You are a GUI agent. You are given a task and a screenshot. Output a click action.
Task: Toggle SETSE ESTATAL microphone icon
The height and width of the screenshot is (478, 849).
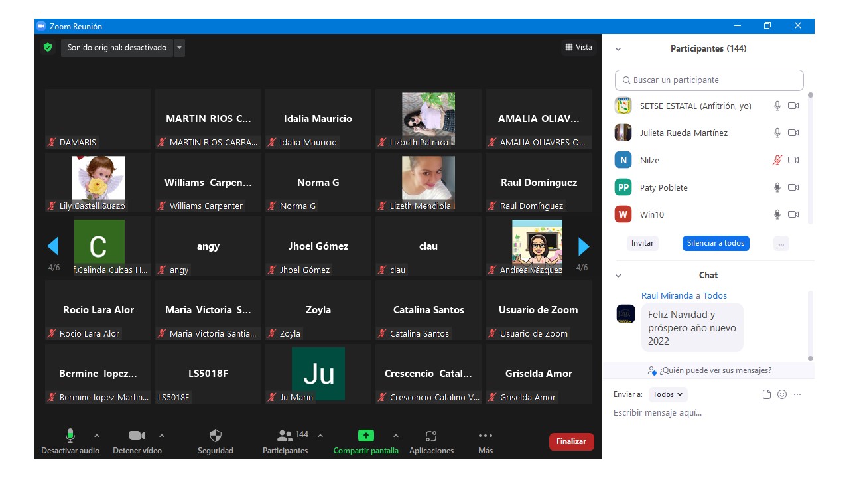(777, 106)
